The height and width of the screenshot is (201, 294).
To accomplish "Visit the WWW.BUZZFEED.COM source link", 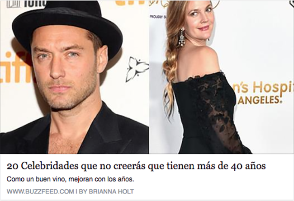I will pos(40,192).
